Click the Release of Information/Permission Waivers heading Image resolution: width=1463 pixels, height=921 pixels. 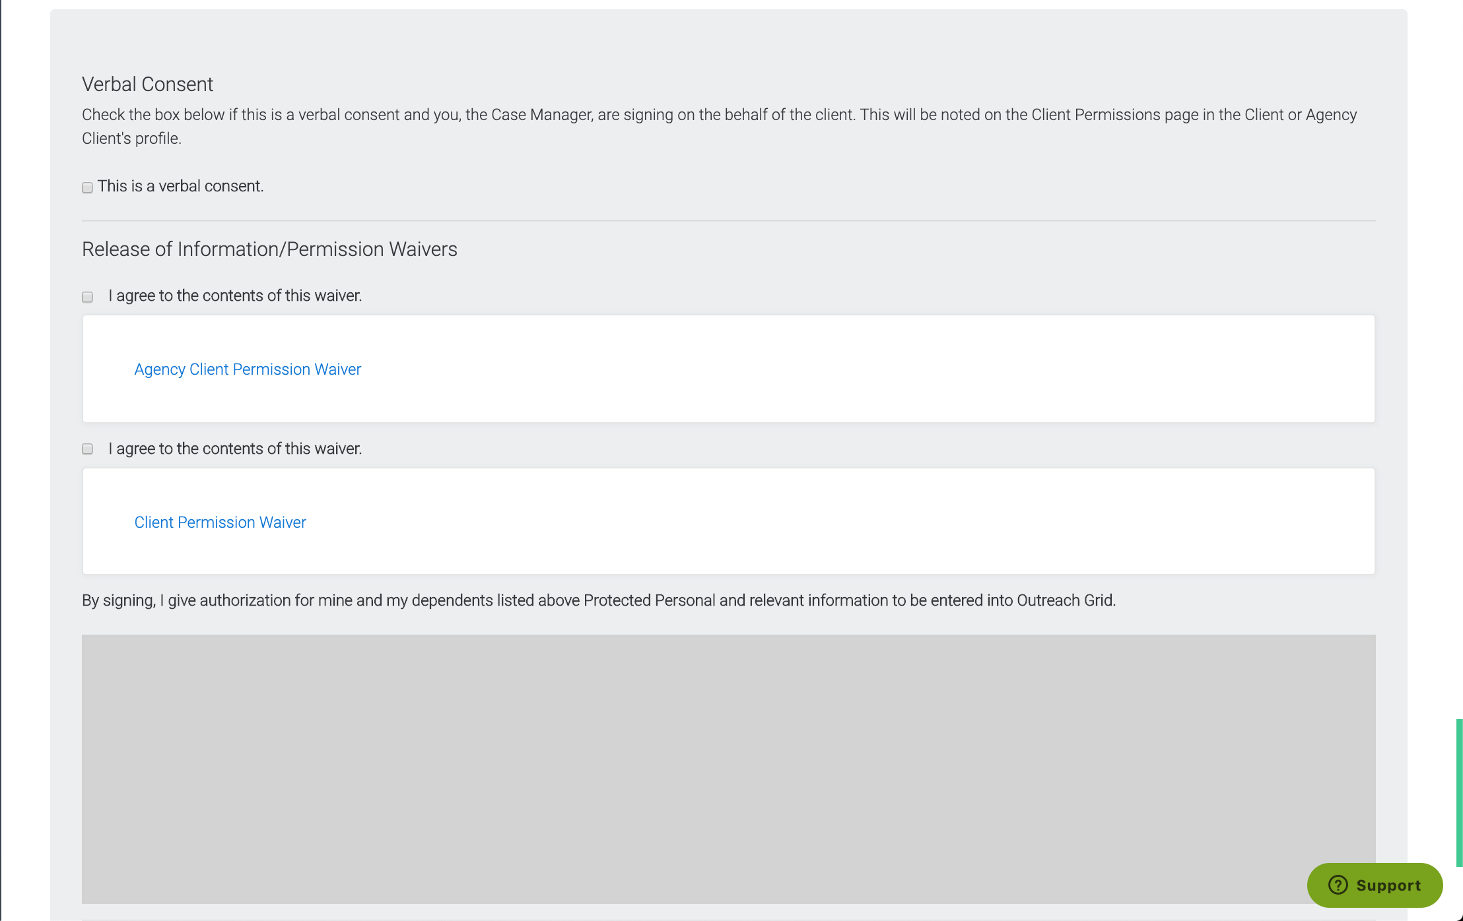(x=269, y=249)
